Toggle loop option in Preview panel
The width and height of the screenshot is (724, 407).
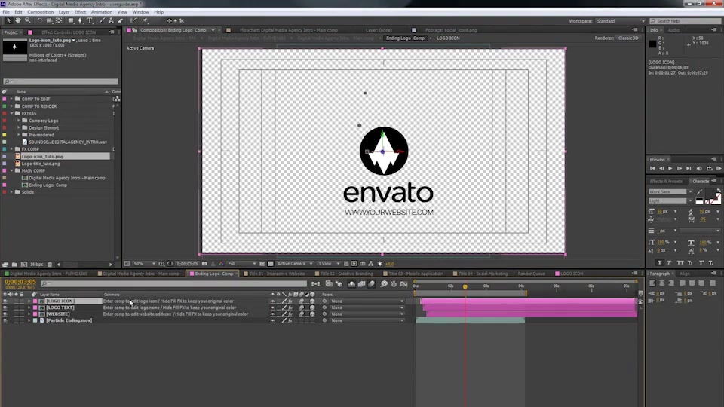(709, 168)
